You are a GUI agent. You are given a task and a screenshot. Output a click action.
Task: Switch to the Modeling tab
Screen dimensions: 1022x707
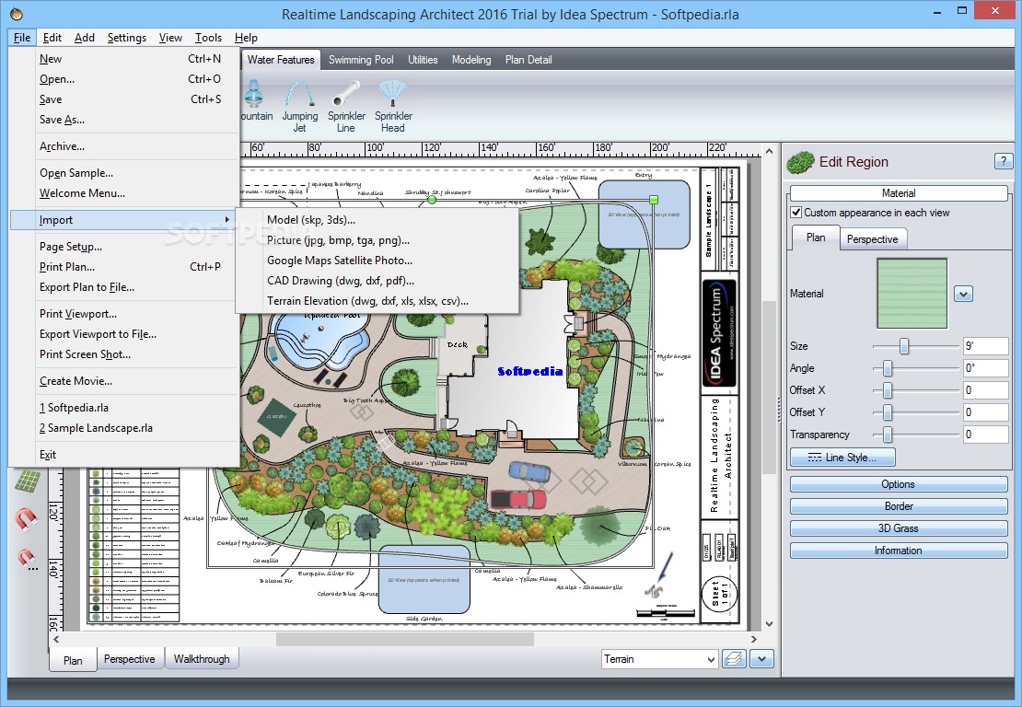tap(471, 59)
